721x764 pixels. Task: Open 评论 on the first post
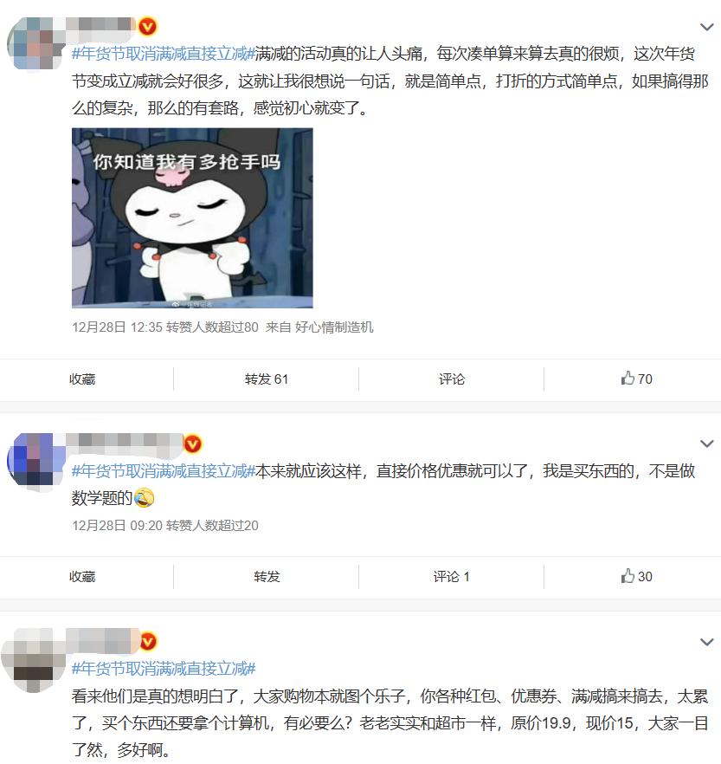pos(452,379)
